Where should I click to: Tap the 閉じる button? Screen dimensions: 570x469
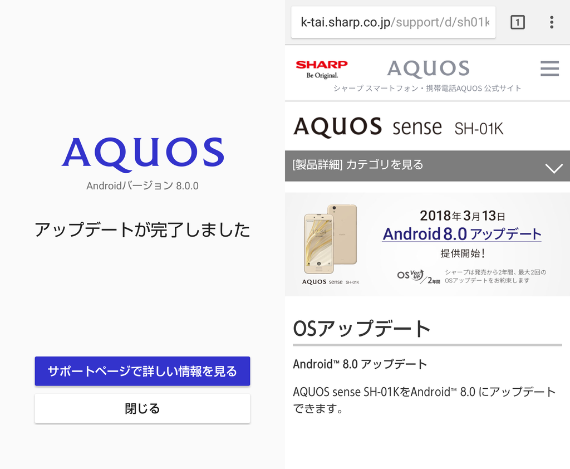142,408
